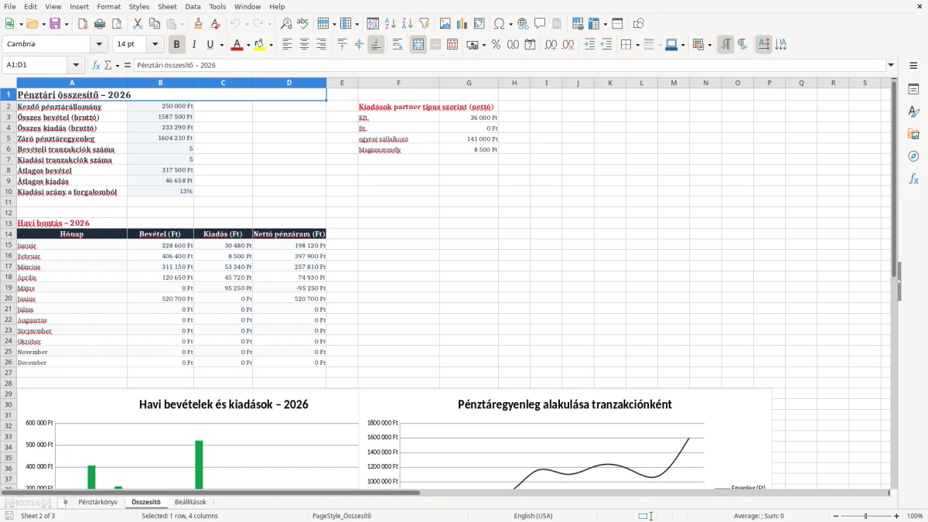Image resolution: width=928 pixels, height=522 pixels.
Task: Open Borders dropdown arrow
Action: [637, 45]
